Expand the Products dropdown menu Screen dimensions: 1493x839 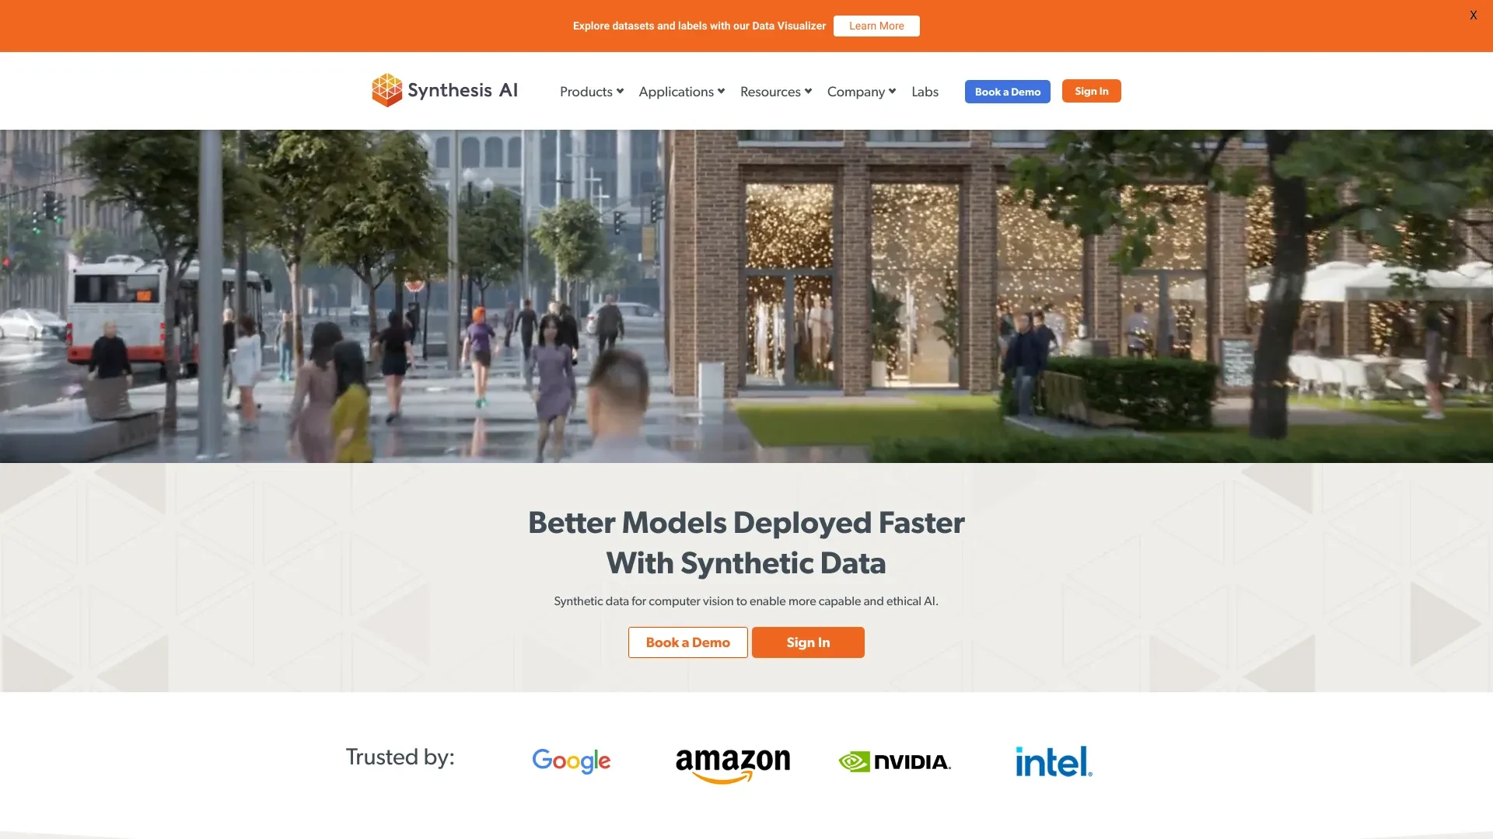[592, 92]
